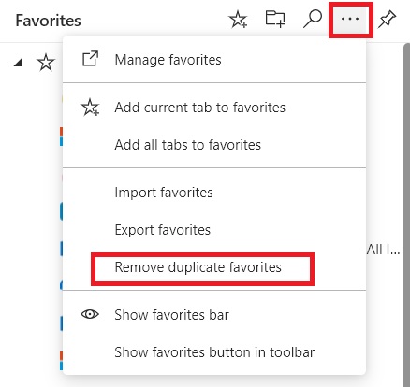Click the vertical scrollbar on the right edge
410x387 pixels.
[x=406, y=215]
